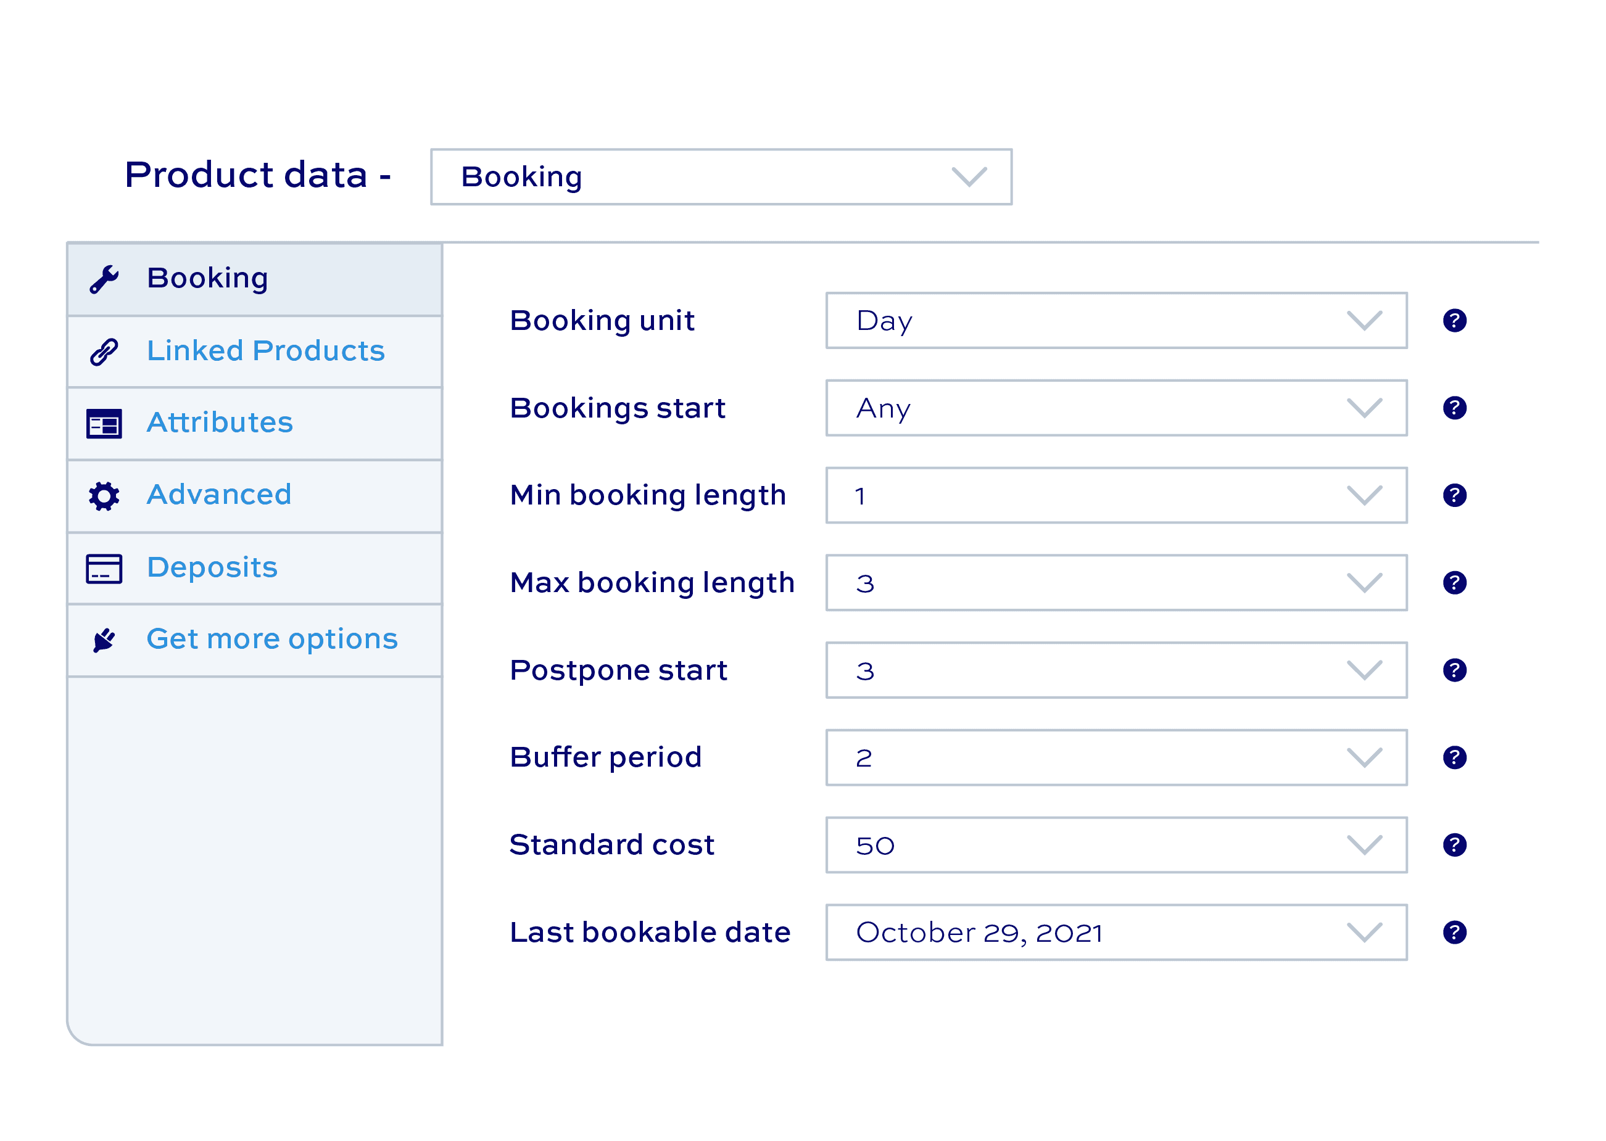Click the card icon beside Deposits
This screenshot has width=1606, height=1141.
(x=104, y=569)
